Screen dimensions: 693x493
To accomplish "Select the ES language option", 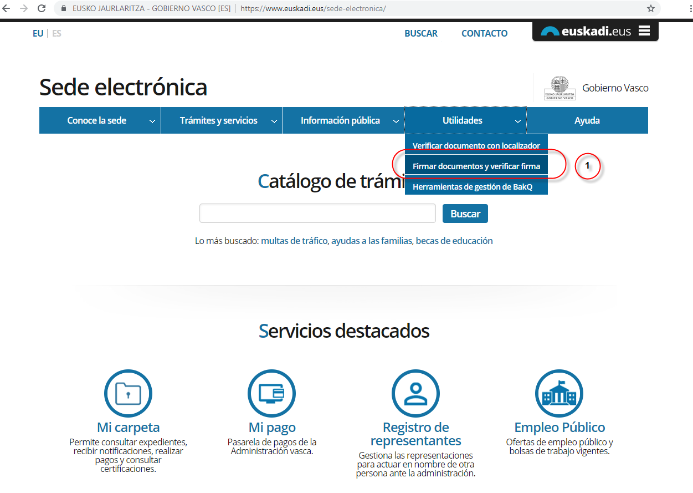I will pyautogui.click(x=57, y=33).
